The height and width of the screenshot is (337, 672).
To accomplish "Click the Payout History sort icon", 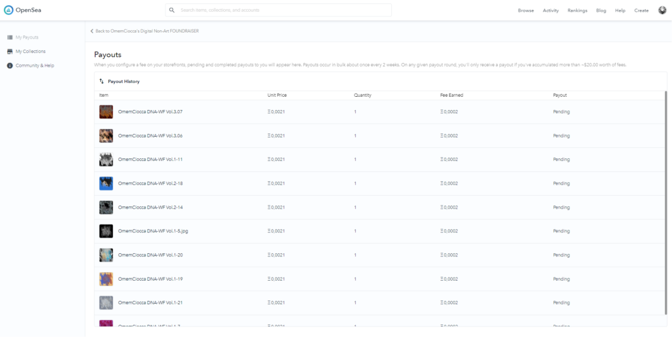I will coord(102,82).
